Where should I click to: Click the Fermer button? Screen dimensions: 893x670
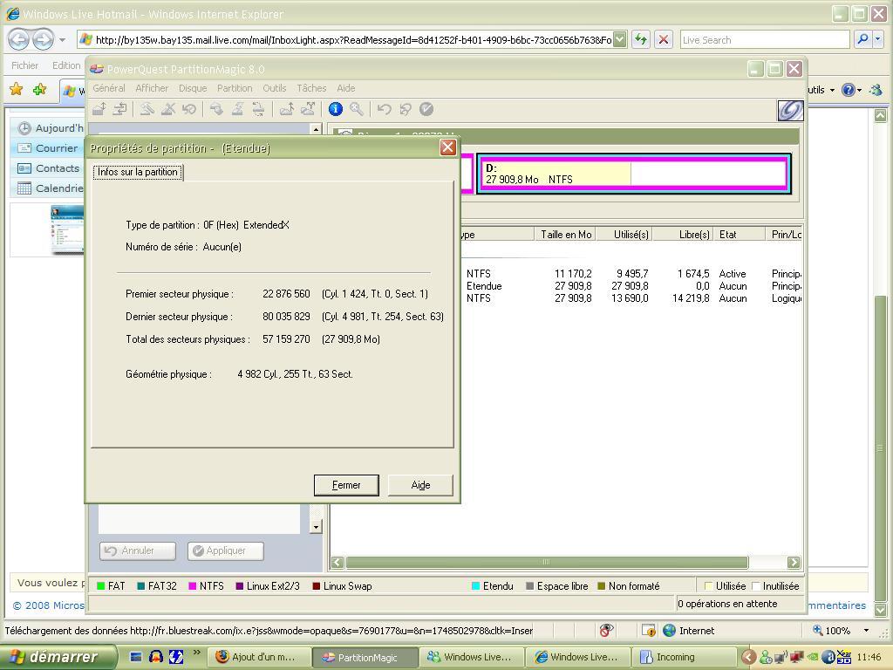pyautogui.click(x=346, y=485)
